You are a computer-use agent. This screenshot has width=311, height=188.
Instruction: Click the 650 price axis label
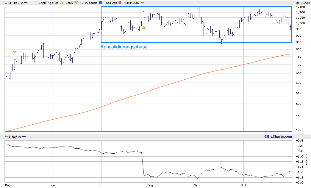(299, 73)
